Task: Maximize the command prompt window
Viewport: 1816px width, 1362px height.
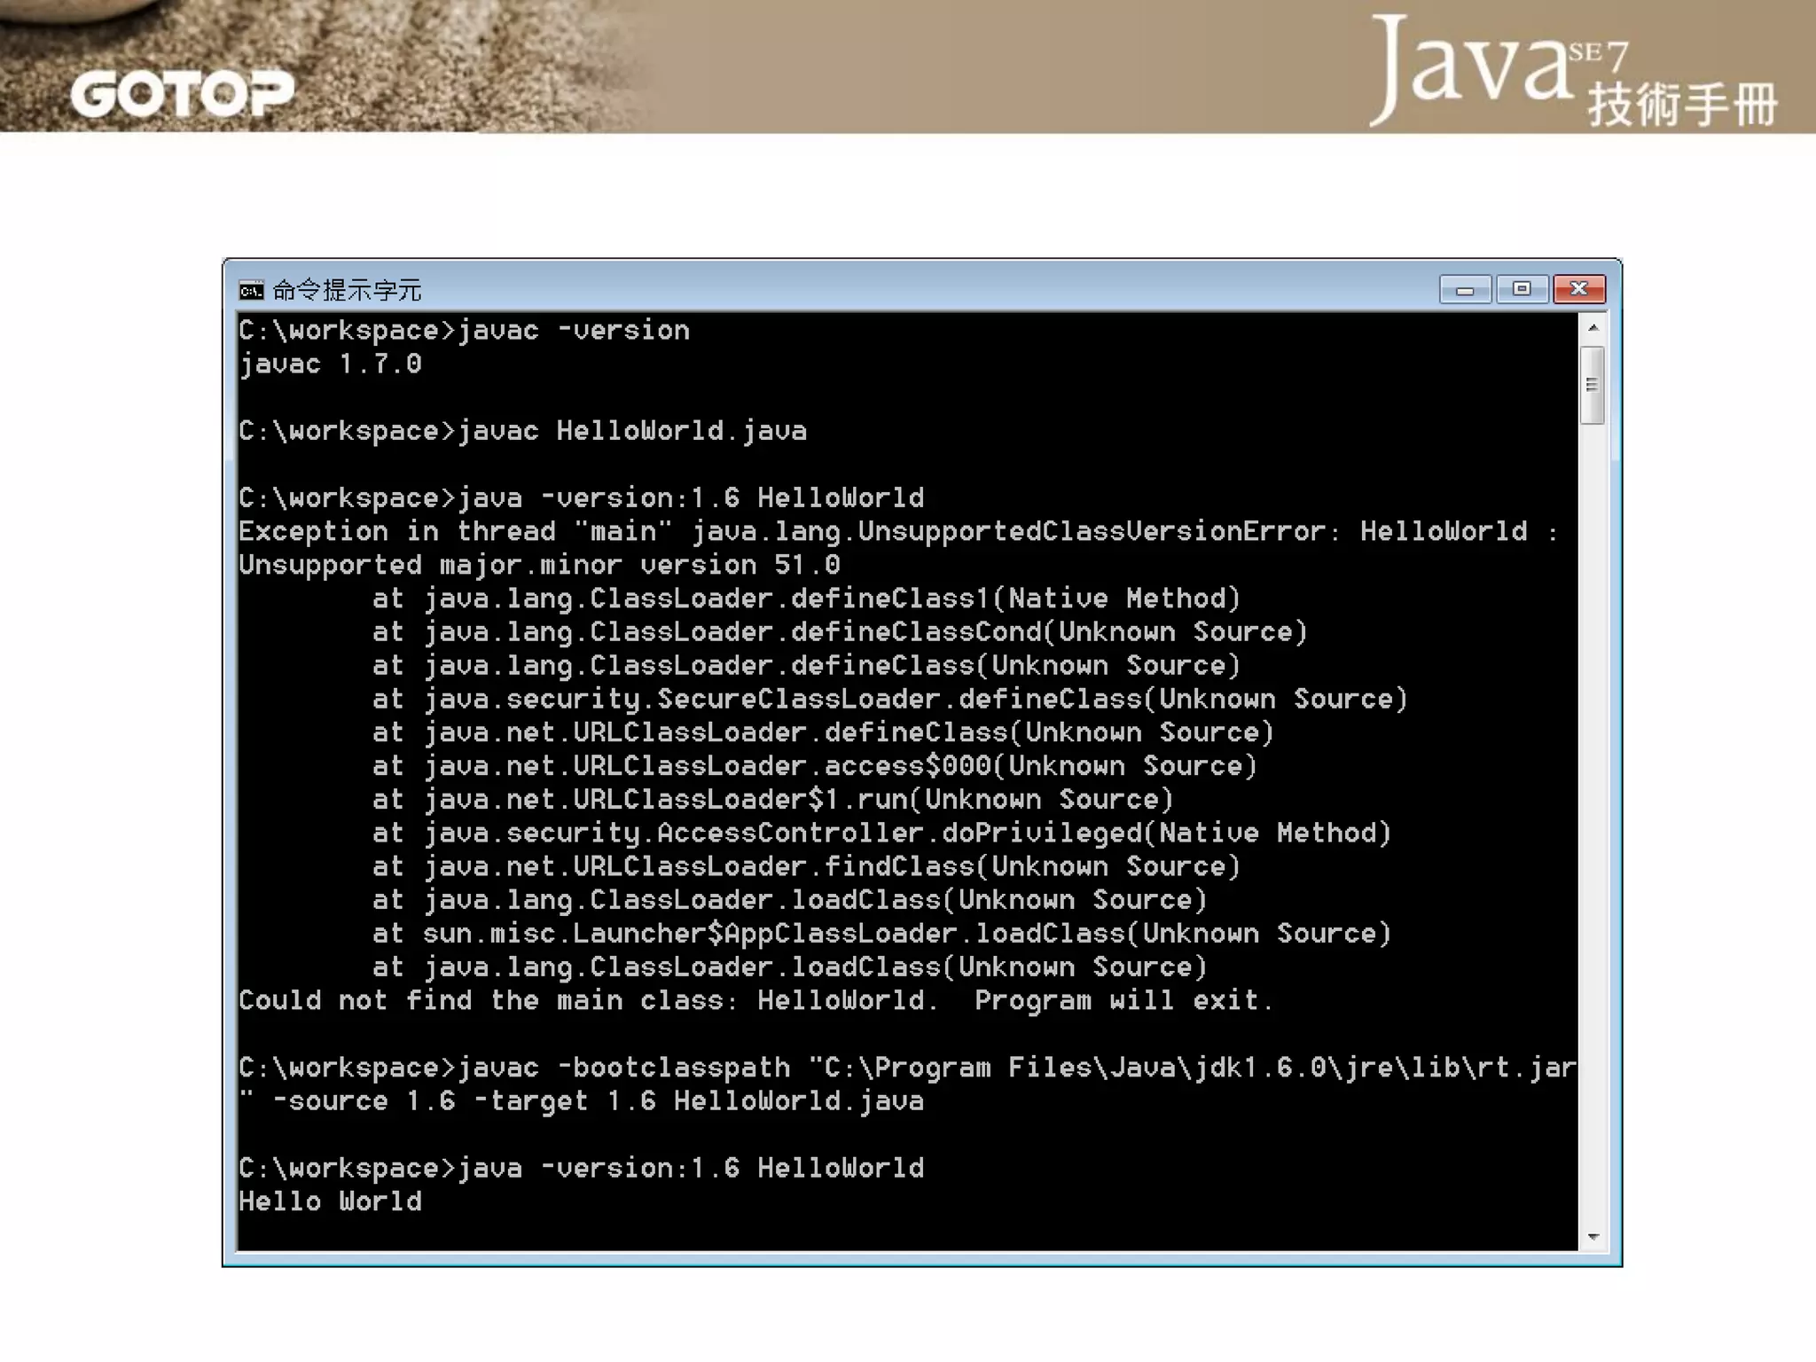Action: 1522,289
